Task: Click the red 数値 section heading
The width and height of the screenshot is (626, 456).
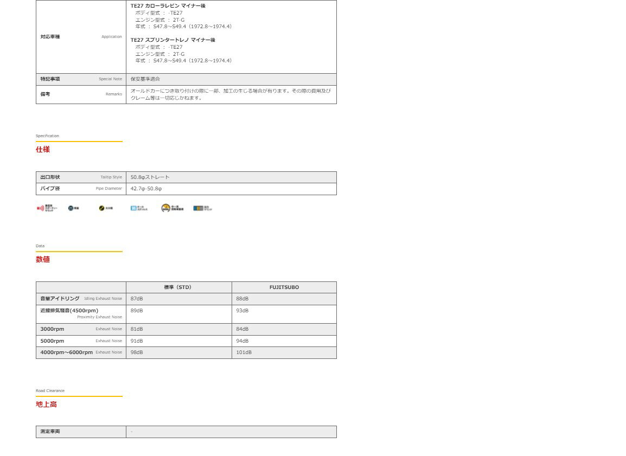Action: point(43,260)
